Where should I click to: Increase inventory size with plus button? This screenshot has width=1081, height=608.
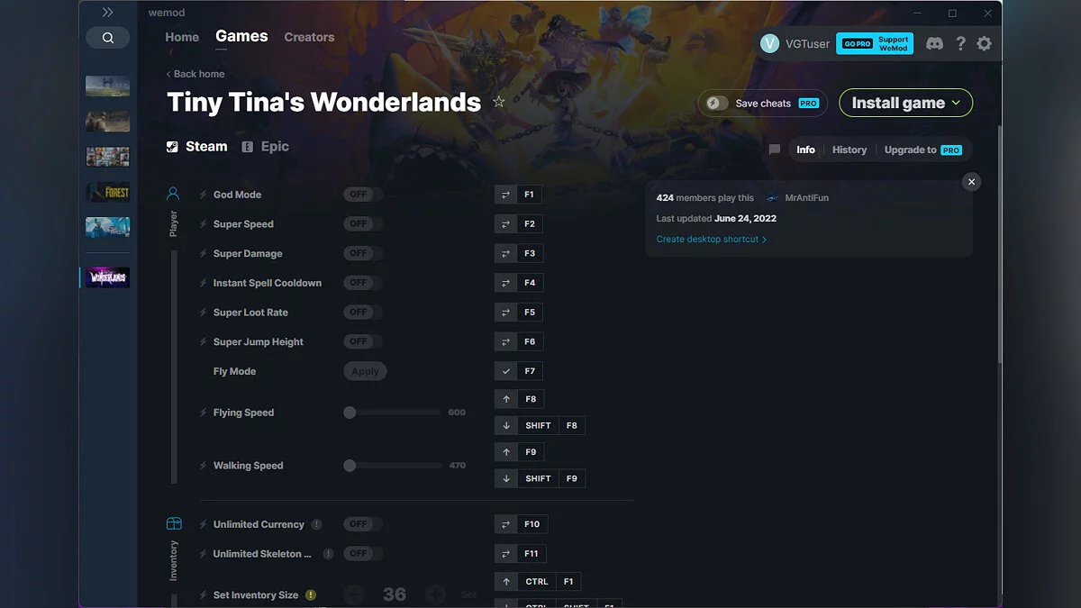tap(435, 594)
